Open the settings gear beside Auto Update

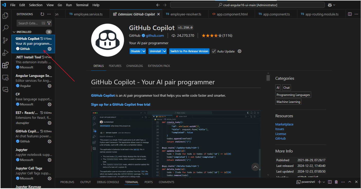click(x=240, y=51)
